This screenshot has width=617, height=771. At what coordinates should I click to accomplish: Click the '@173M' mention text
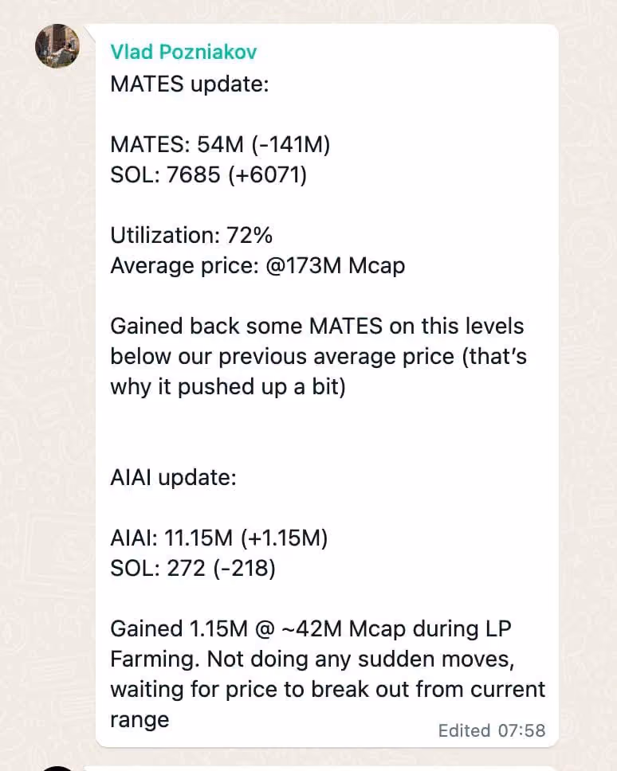(x=303, y=265)
